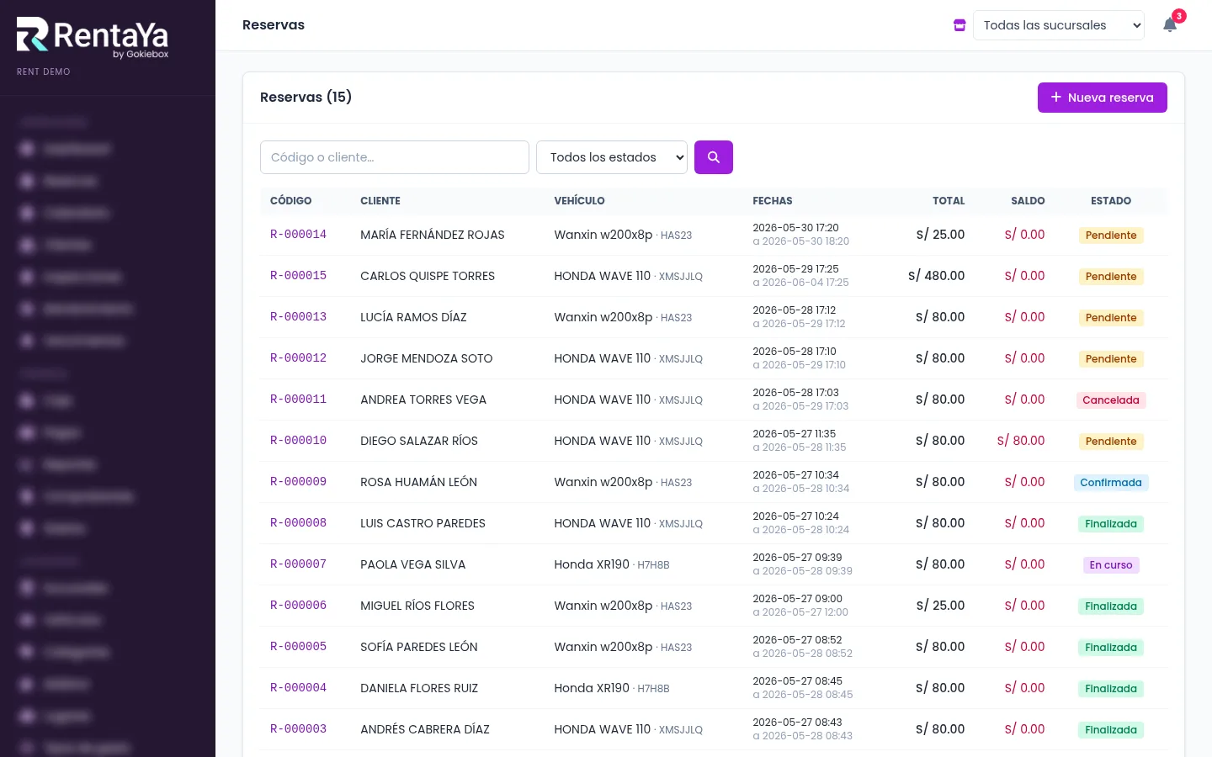Click the En curso badge for R-000007

pos(1111,565)
